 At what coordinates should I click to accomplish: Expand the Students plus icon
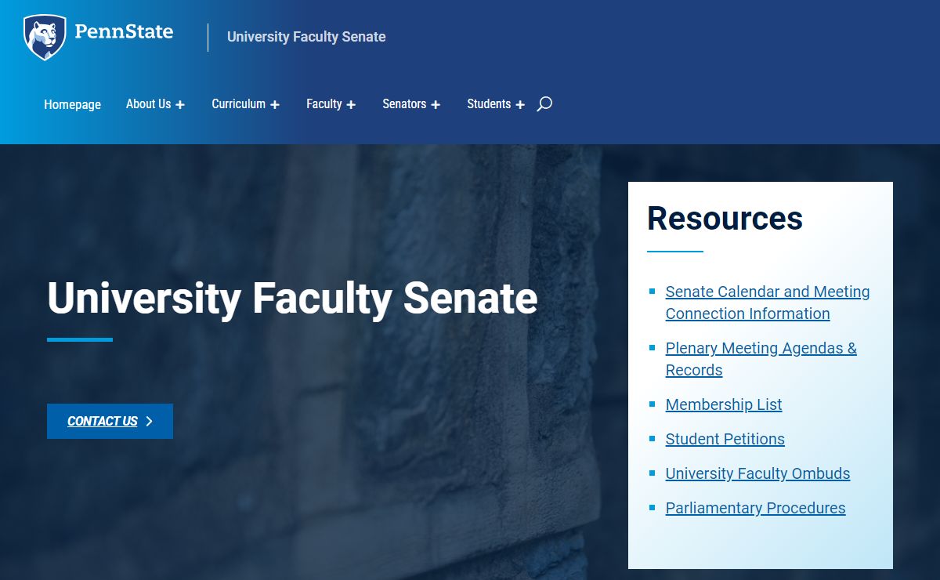(520, 105)
